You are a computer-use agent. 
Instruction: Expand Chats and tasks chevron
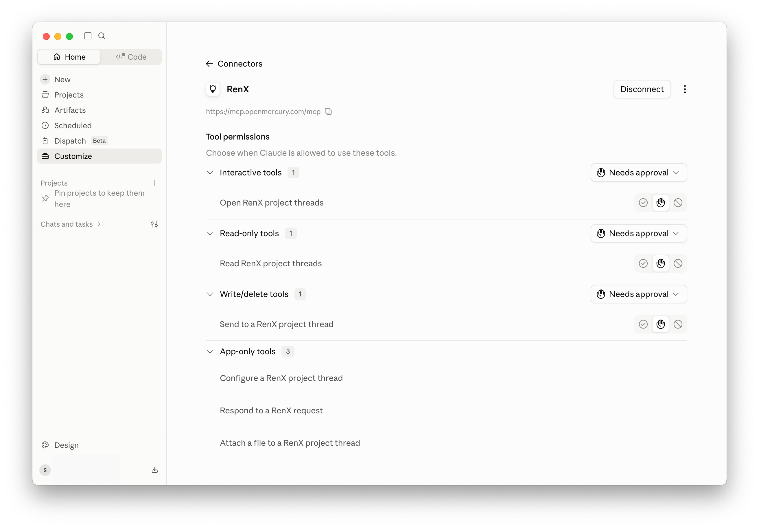99,224
